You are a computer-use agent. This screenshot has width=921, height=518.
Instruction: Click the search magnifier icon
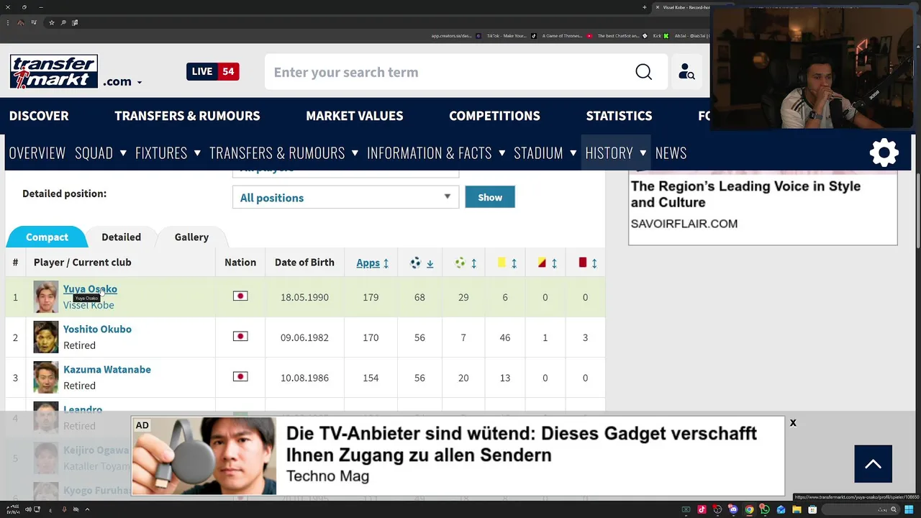point(644,72)
